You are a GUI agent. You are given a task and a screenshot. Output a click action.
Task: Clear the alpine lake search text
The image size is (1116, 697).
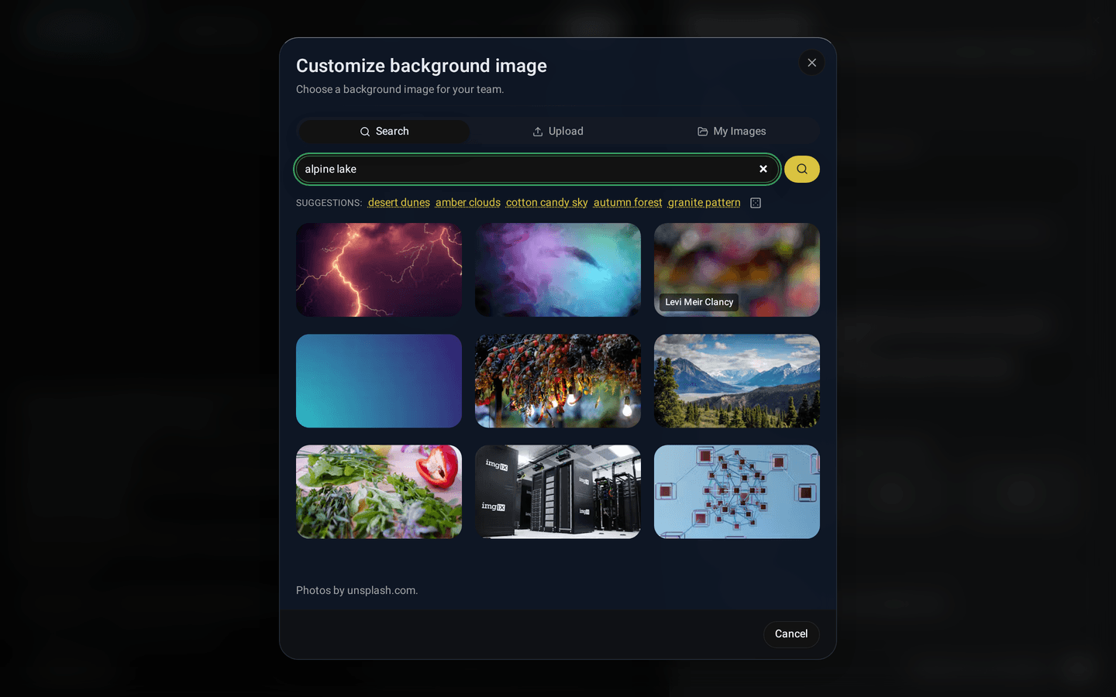[x=763, y=169]
